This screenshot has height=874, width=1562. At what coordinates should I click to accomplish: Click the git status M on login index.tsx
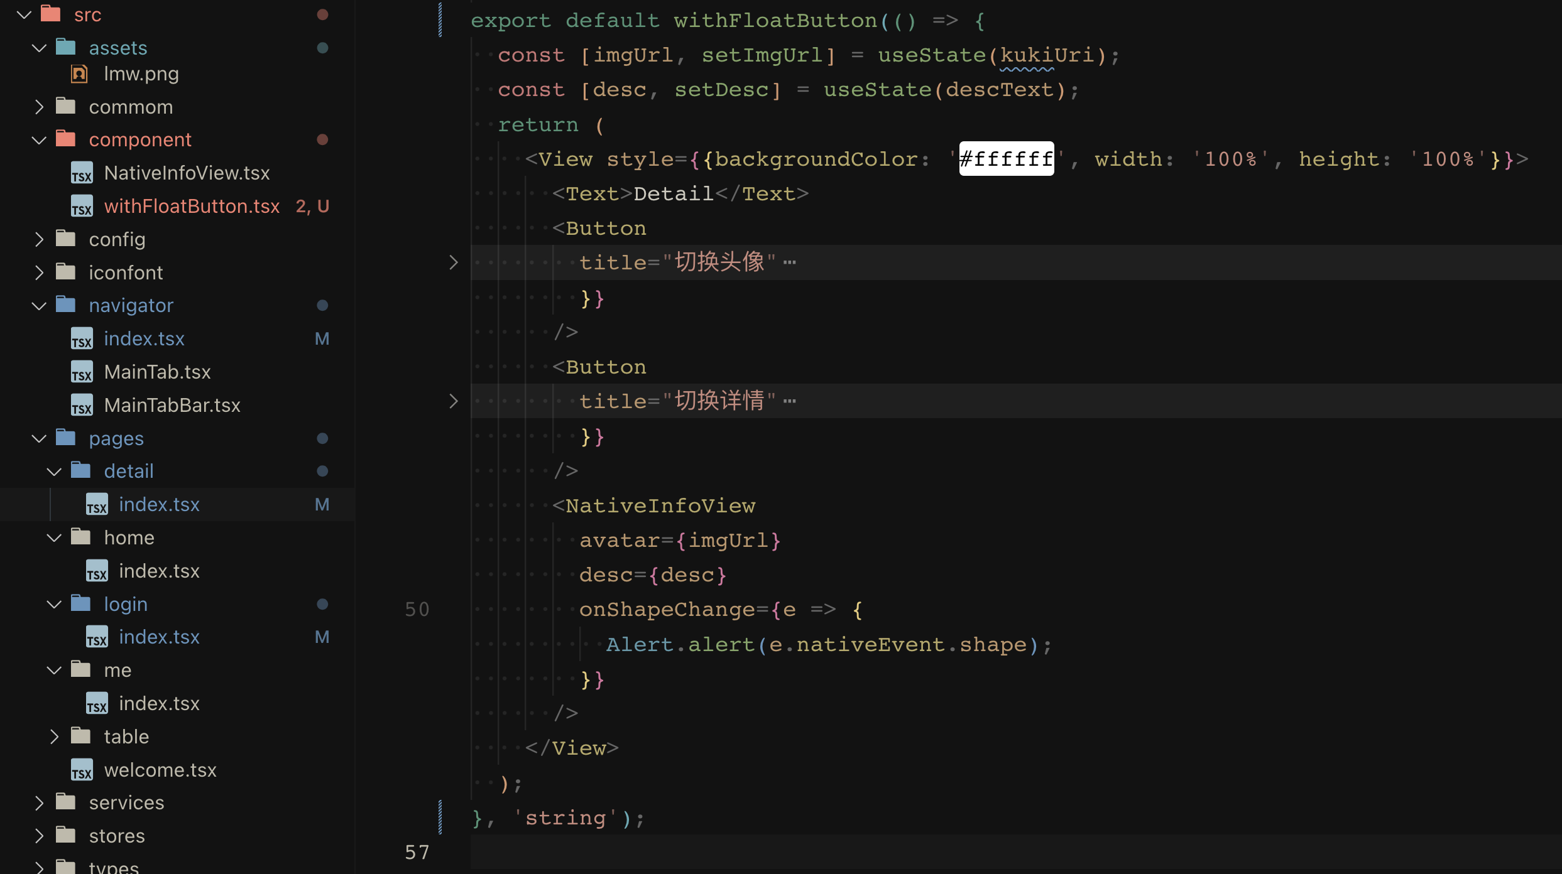(322, 637)
